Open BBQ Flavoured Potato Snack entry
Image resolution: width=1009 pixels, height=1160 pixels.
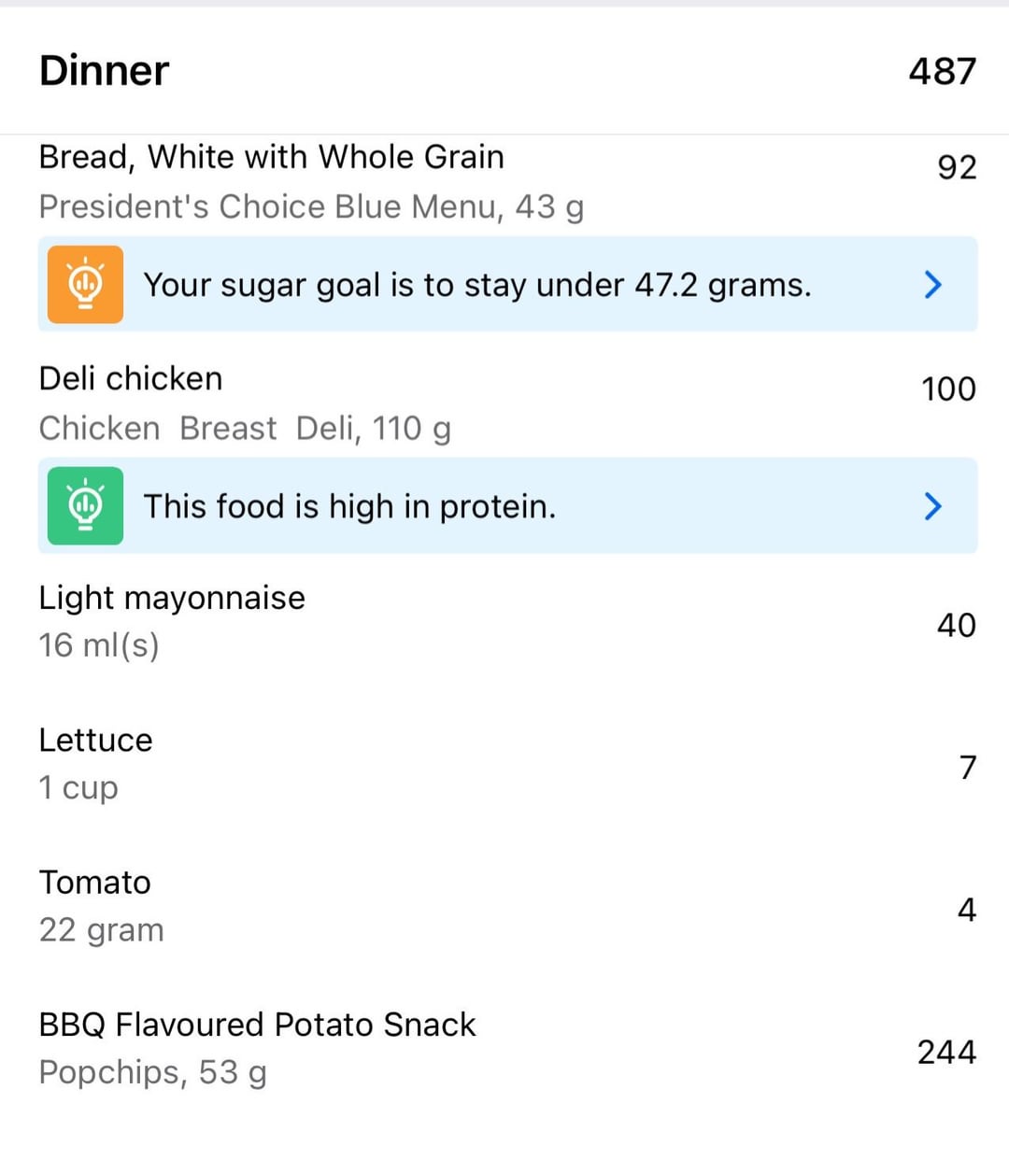click(x=504, y=1049)
